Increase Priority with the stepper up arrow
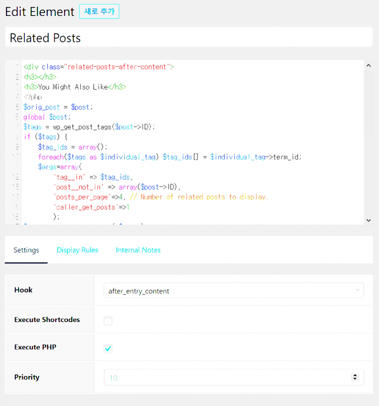379x406 pixels. (x=355, y=375)
